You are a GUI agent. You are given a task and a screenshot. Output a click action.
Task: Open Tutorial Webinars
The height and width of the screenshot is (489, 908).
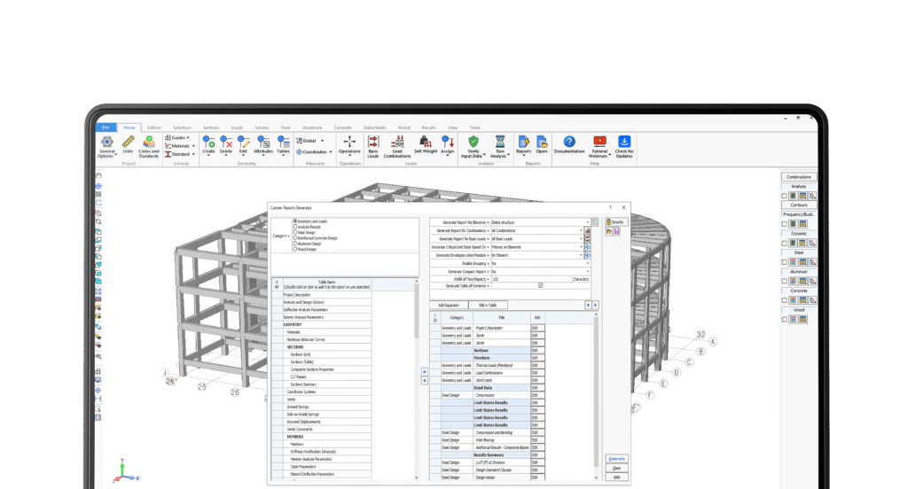pyautogui.click(x=599, y=146)
